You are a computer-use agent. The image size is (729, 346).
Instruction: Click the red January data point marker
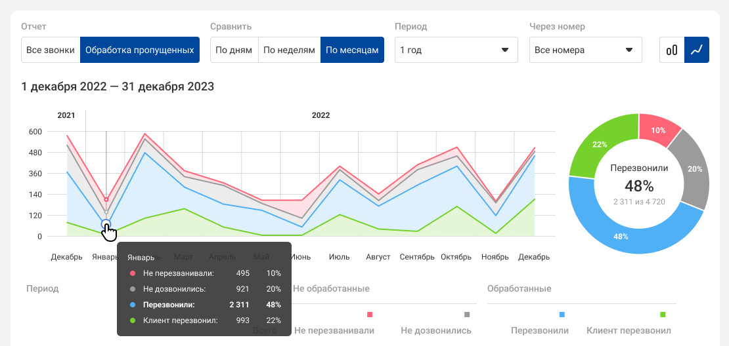coord(106,200)
